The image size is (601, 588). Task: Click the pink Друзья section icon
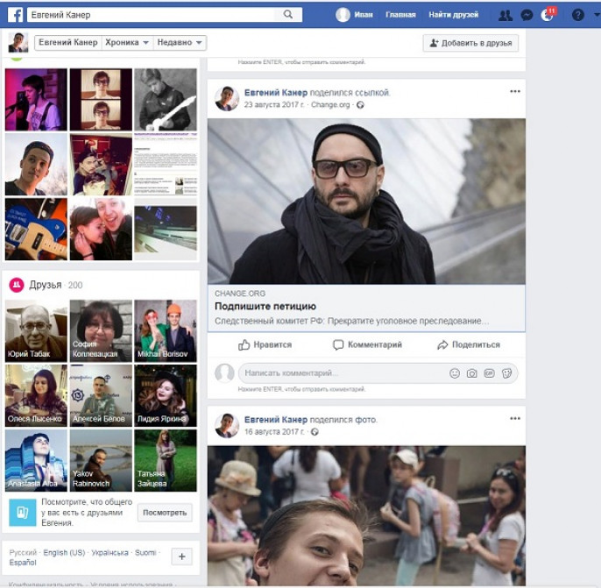[x=17, y=285]
